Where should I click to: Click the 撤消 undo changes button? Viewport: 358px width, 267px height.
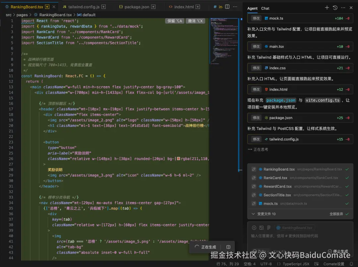[195, 21]
